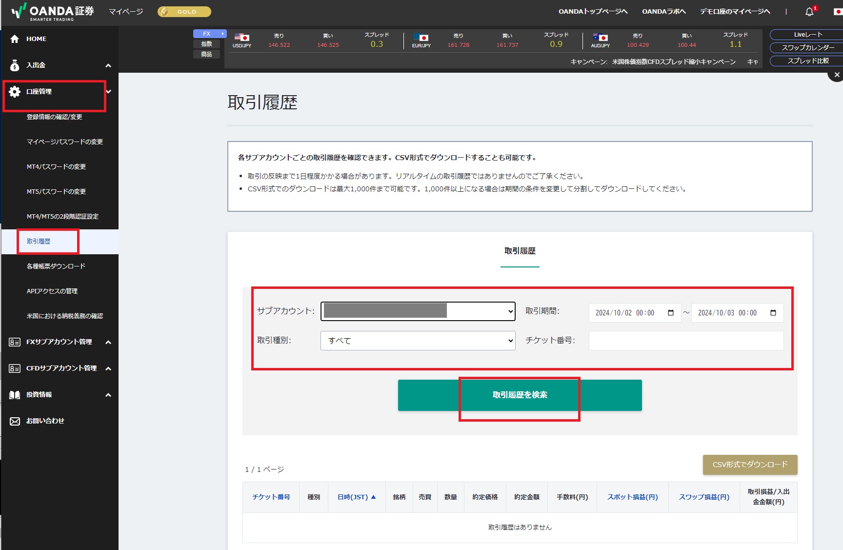
Task: Open notifications bell icon
Action: (x=809, y=12)
